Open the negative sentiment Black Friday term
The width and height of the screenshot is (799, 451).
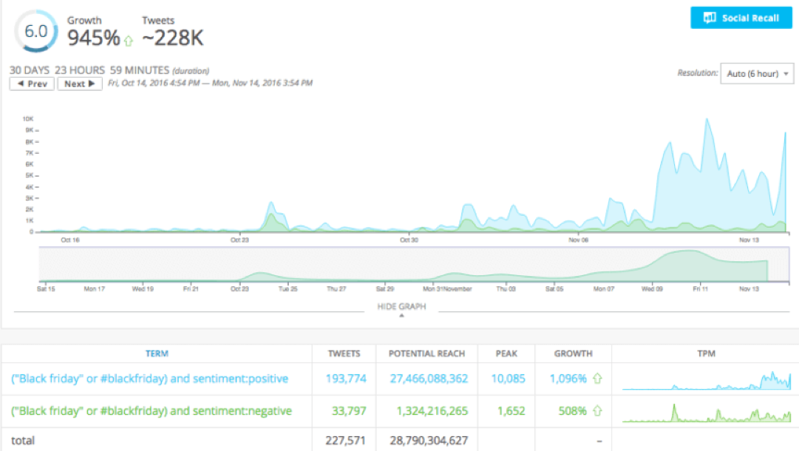pos(151,411)
